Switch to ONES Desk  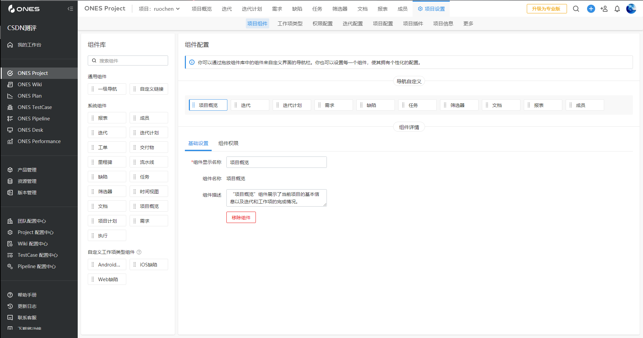click(x=30, y=130)
